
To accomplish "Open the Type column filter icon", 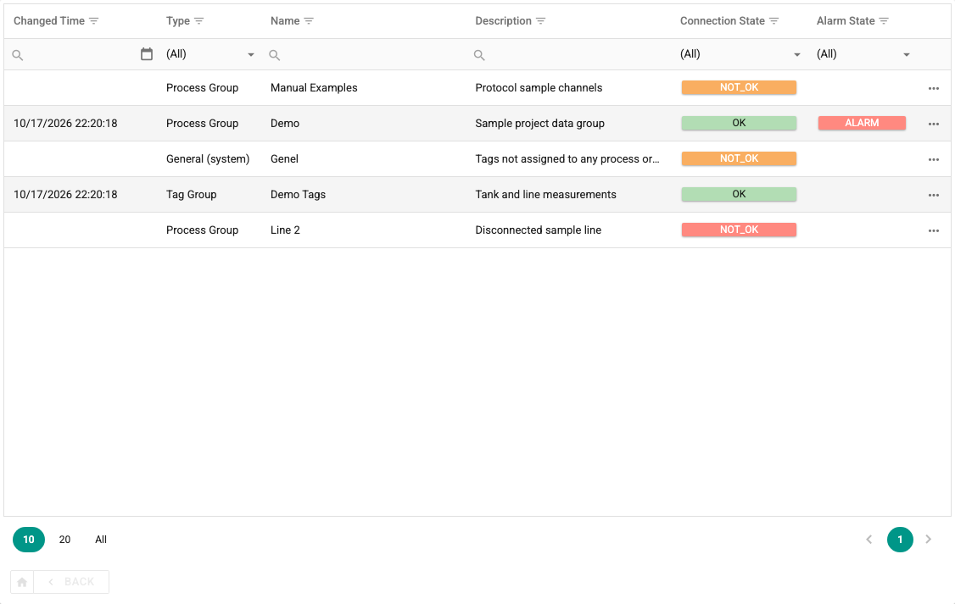I will 199,20.
